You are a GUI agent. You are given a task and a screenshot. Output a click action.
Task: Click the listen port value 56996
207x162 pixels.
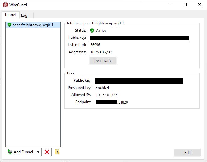click(x=95, y=45)
